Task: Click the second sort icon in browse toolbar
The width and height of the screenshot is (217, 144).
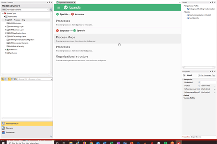Action: 13,79
